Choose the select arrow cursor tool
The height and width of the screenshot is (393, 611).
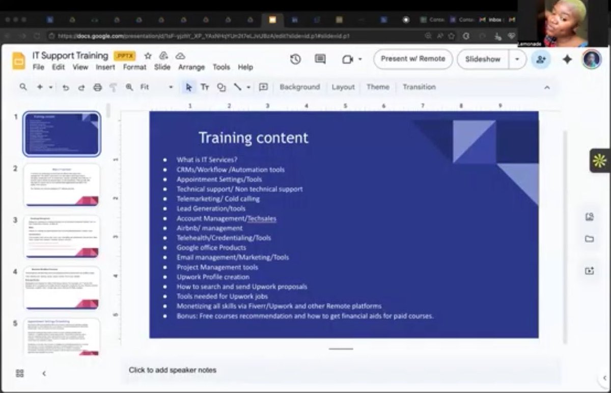(x=189, y=87)
